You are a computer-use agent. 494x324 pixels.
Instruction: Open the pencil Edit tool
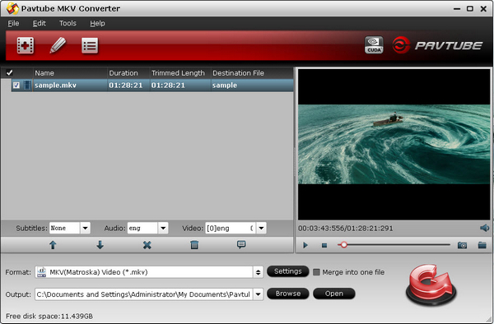[58, 45]
